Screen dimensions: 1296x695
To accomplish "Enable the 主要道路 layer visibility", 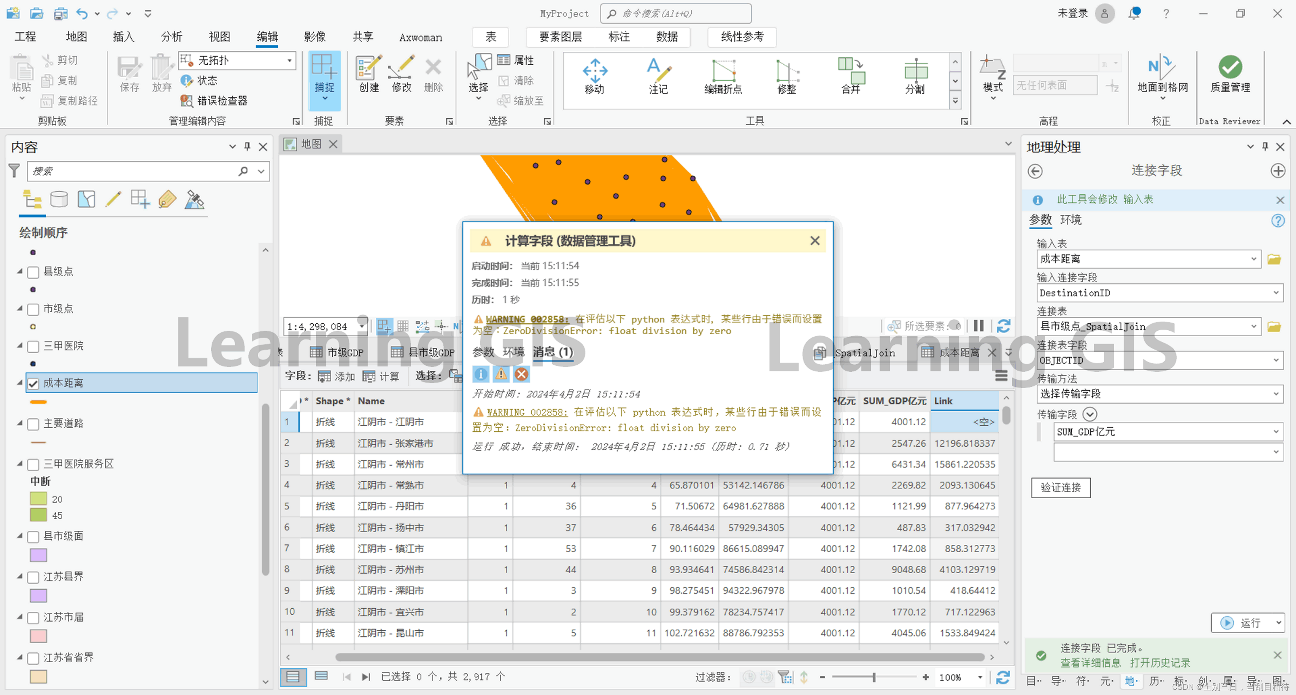I will (x=33, y=424).
